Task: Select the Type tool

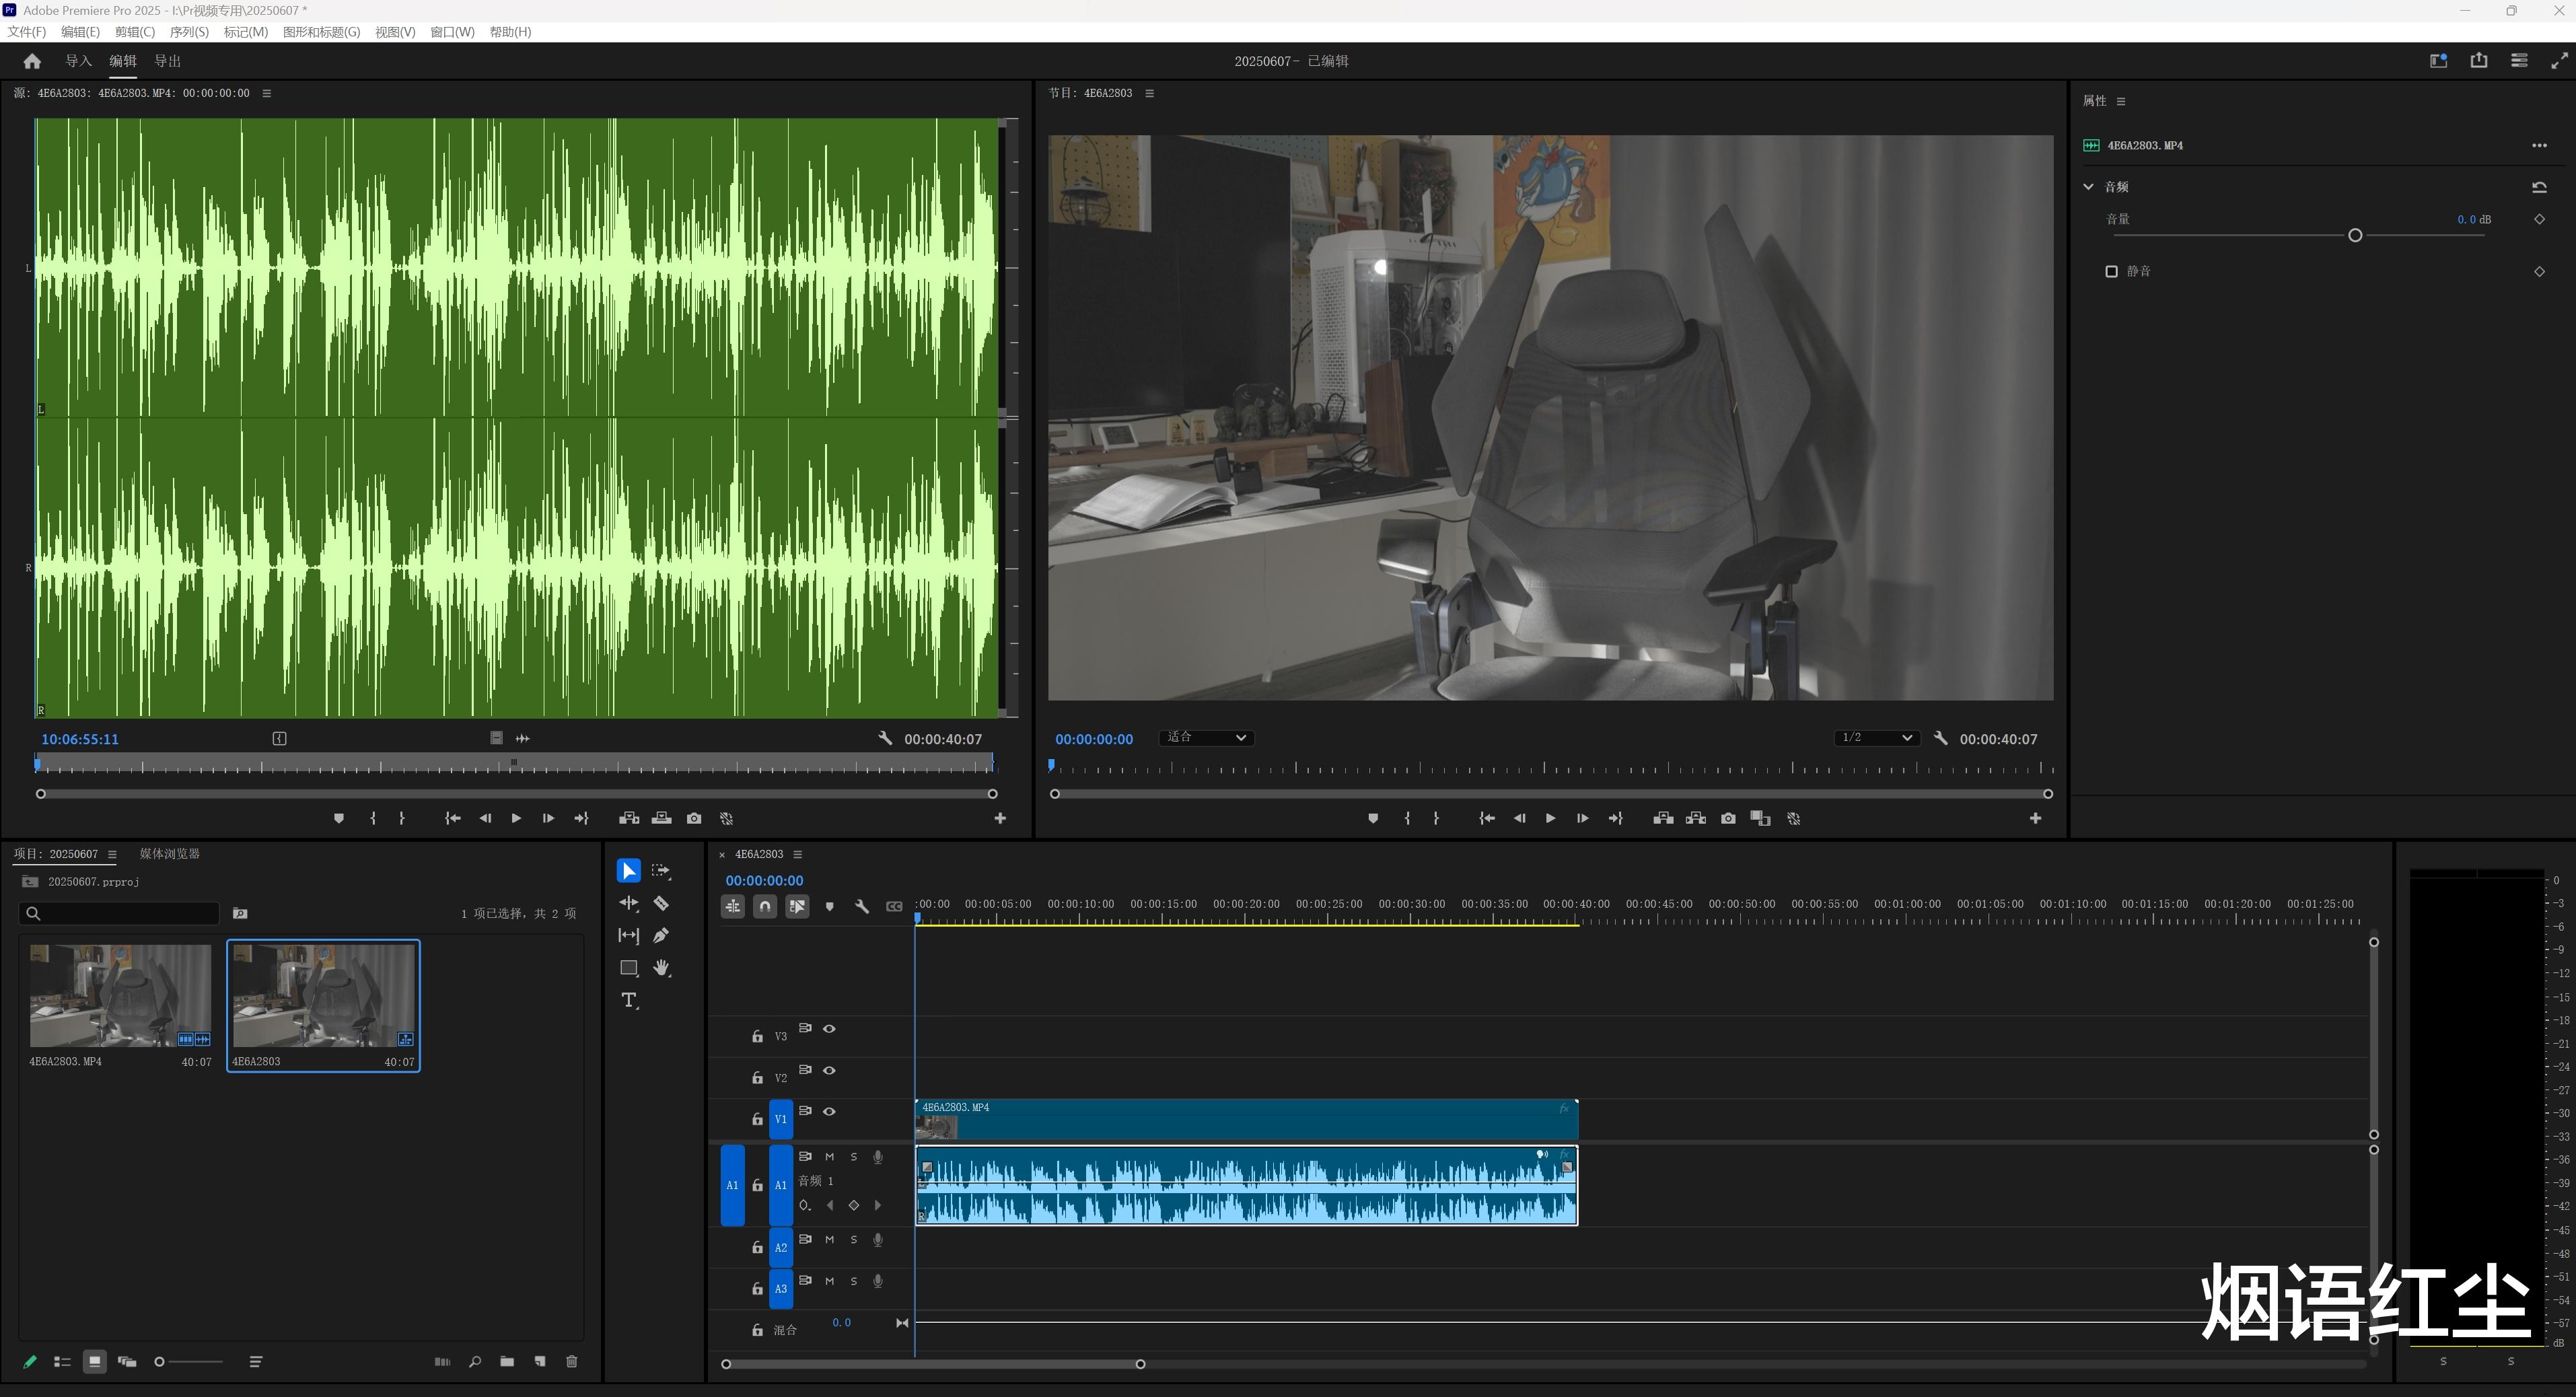Action: coord(629,1001)
